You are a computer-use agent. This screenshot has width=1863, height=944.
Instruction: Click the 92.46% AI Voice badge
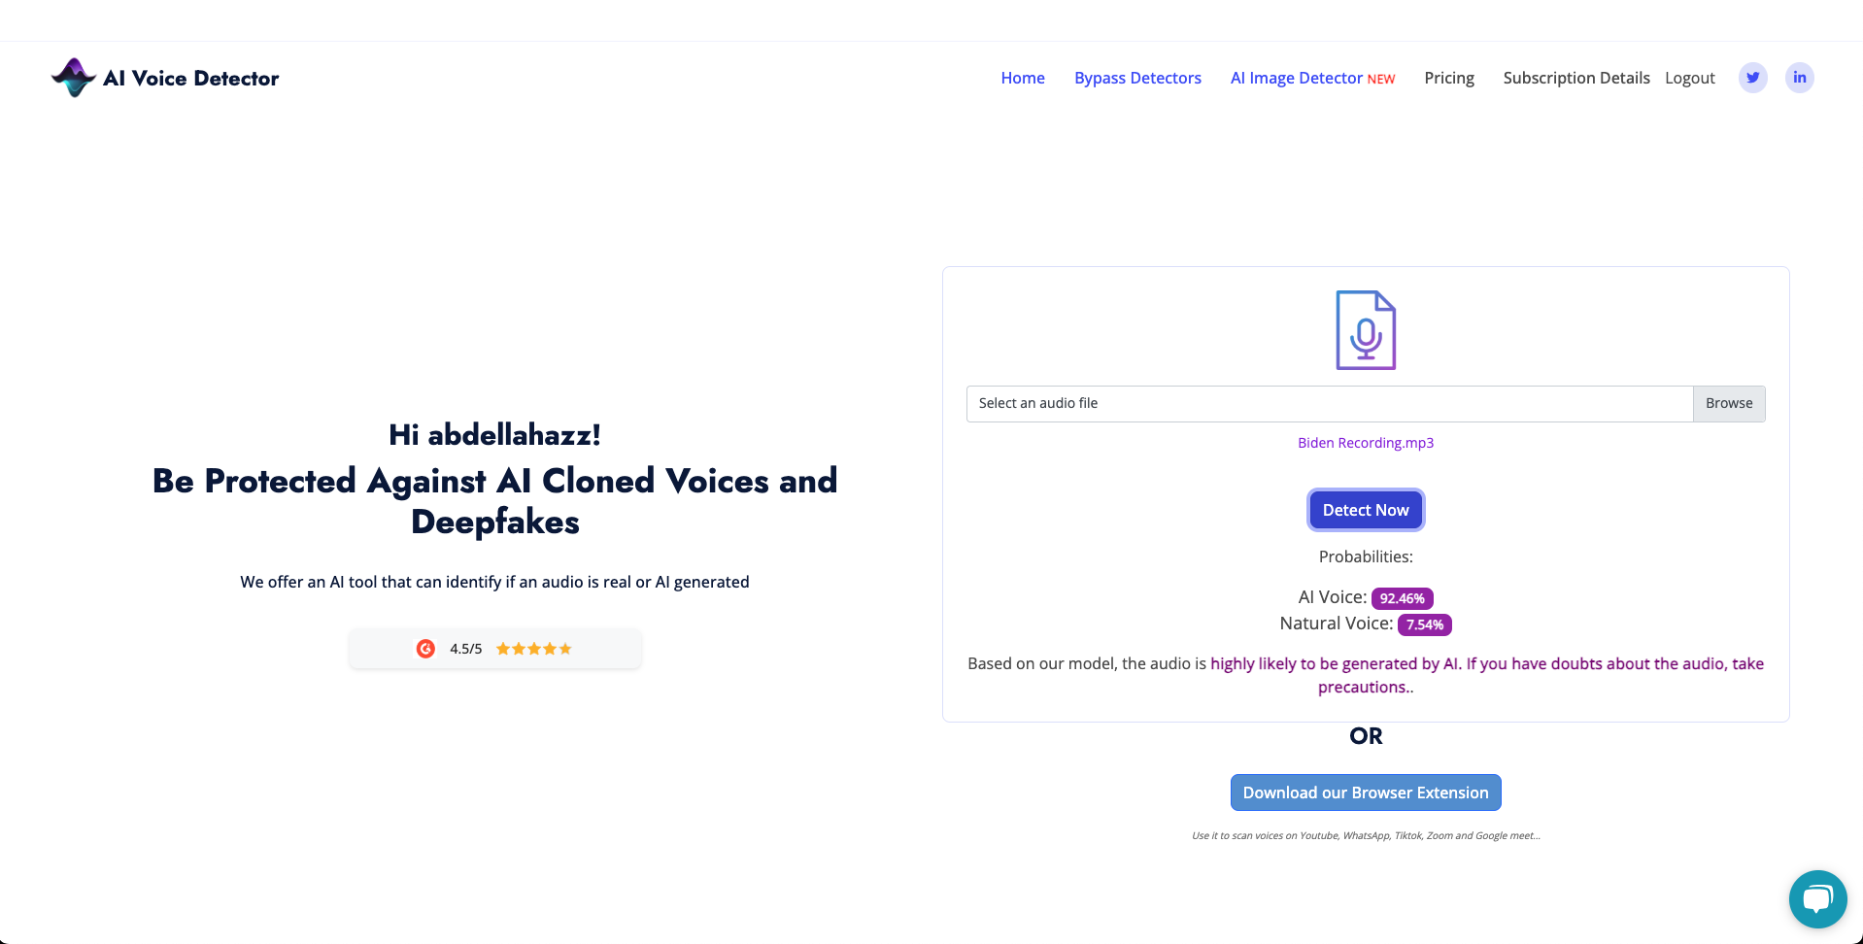1402,598
